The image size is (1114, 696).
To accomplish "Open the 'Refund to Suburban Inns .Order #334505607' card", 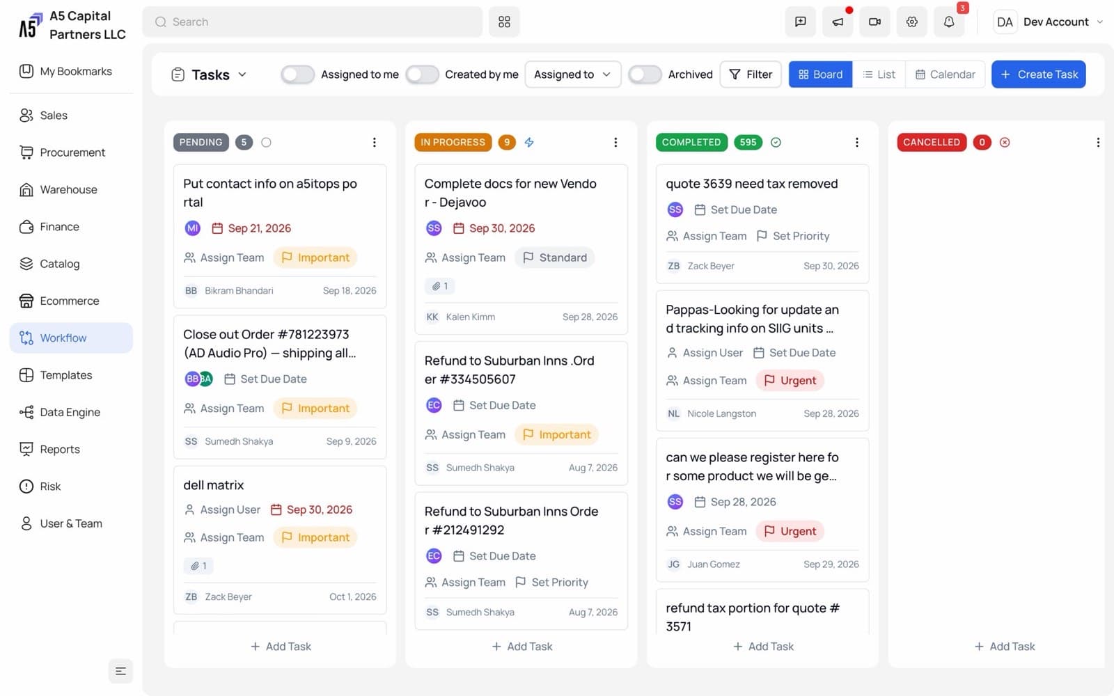I will (521, 413).
